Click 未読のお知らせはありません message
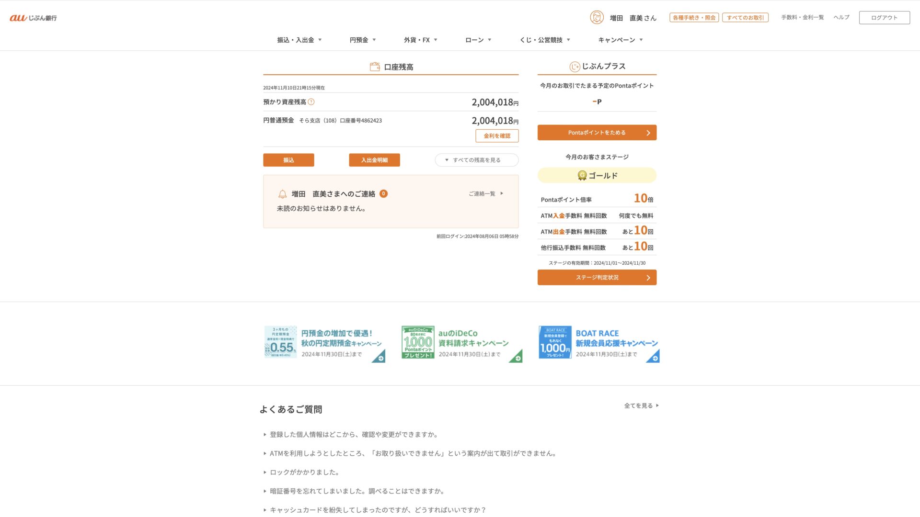920x517 pixels. [322, 209]
